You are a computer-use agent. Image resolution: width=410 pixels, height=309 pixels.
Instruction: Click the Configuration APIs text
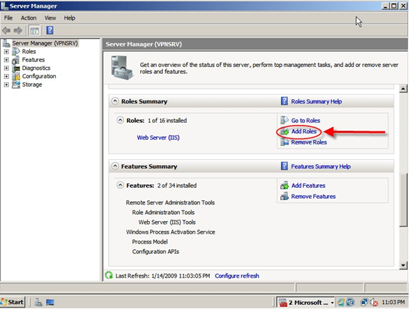155,252
